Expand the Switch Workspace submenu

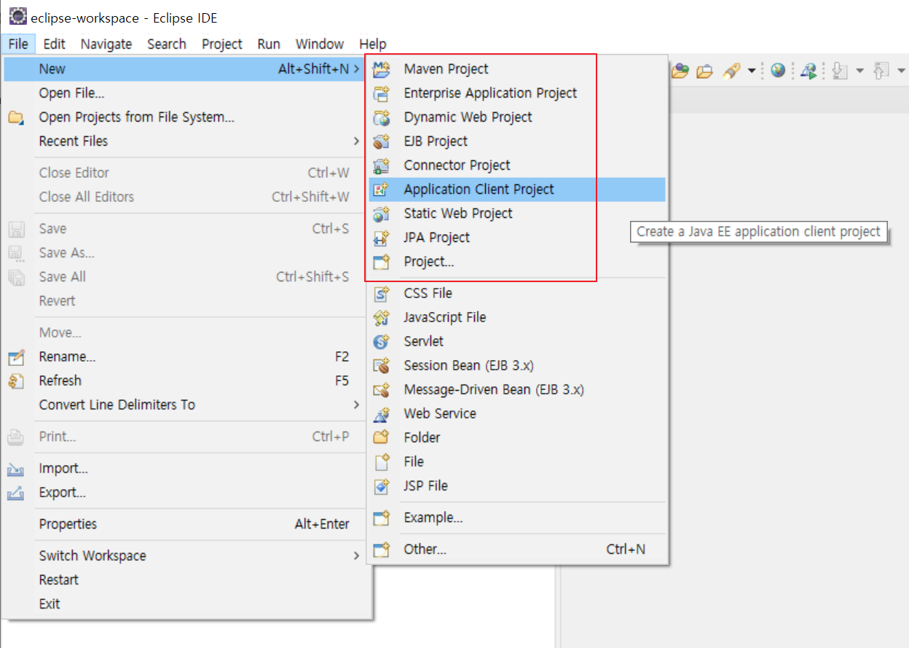coord(189,556)
